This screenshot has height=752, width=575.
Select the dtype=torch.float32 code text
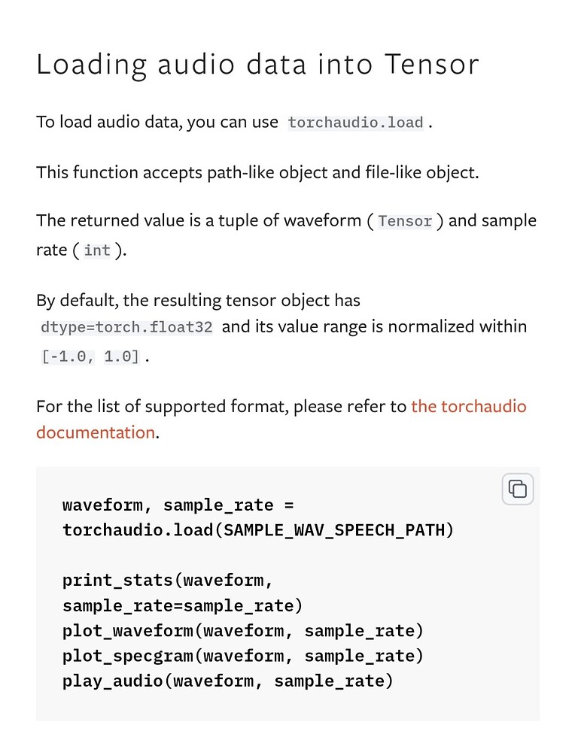126,326
